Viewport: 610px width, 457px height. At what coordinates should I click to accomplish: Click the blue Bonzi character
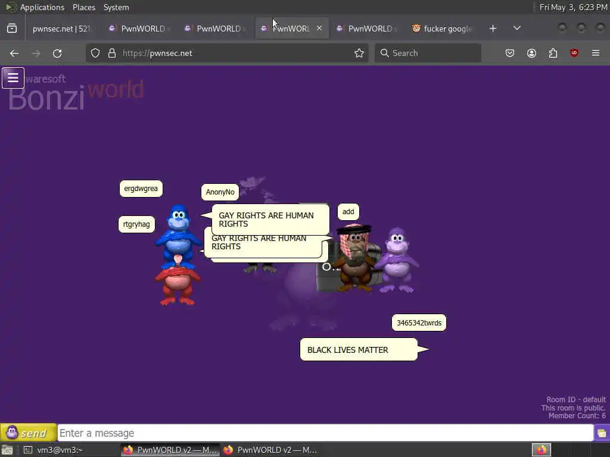coord(178,235)
